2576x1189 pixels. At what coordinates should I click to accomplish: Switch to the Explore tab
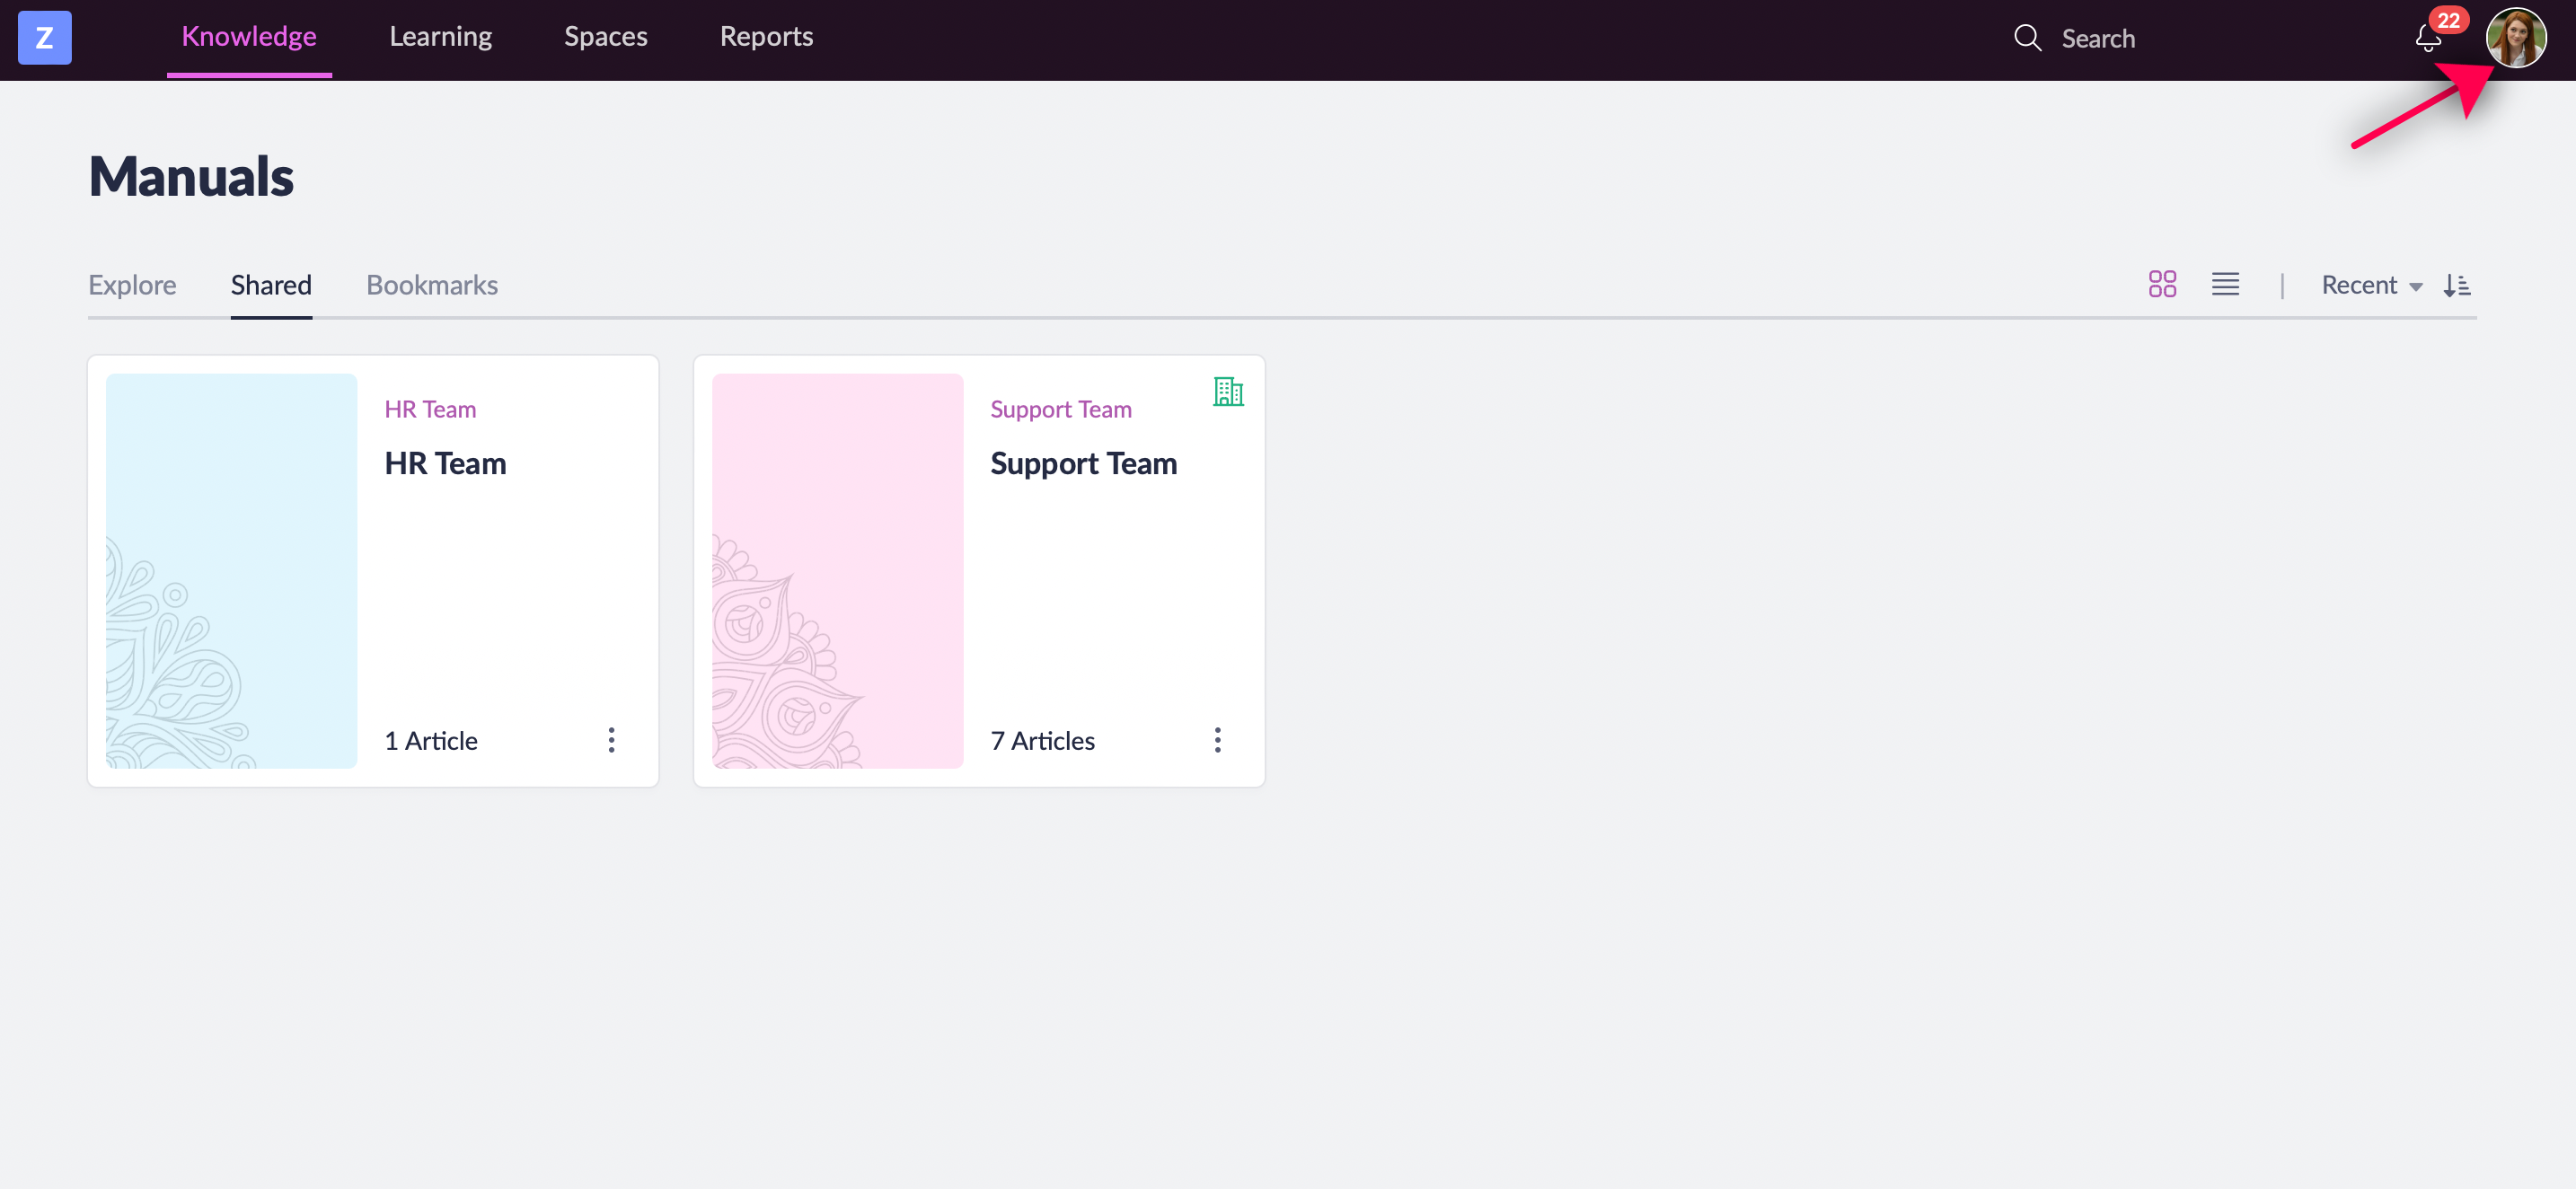point(132,285)
